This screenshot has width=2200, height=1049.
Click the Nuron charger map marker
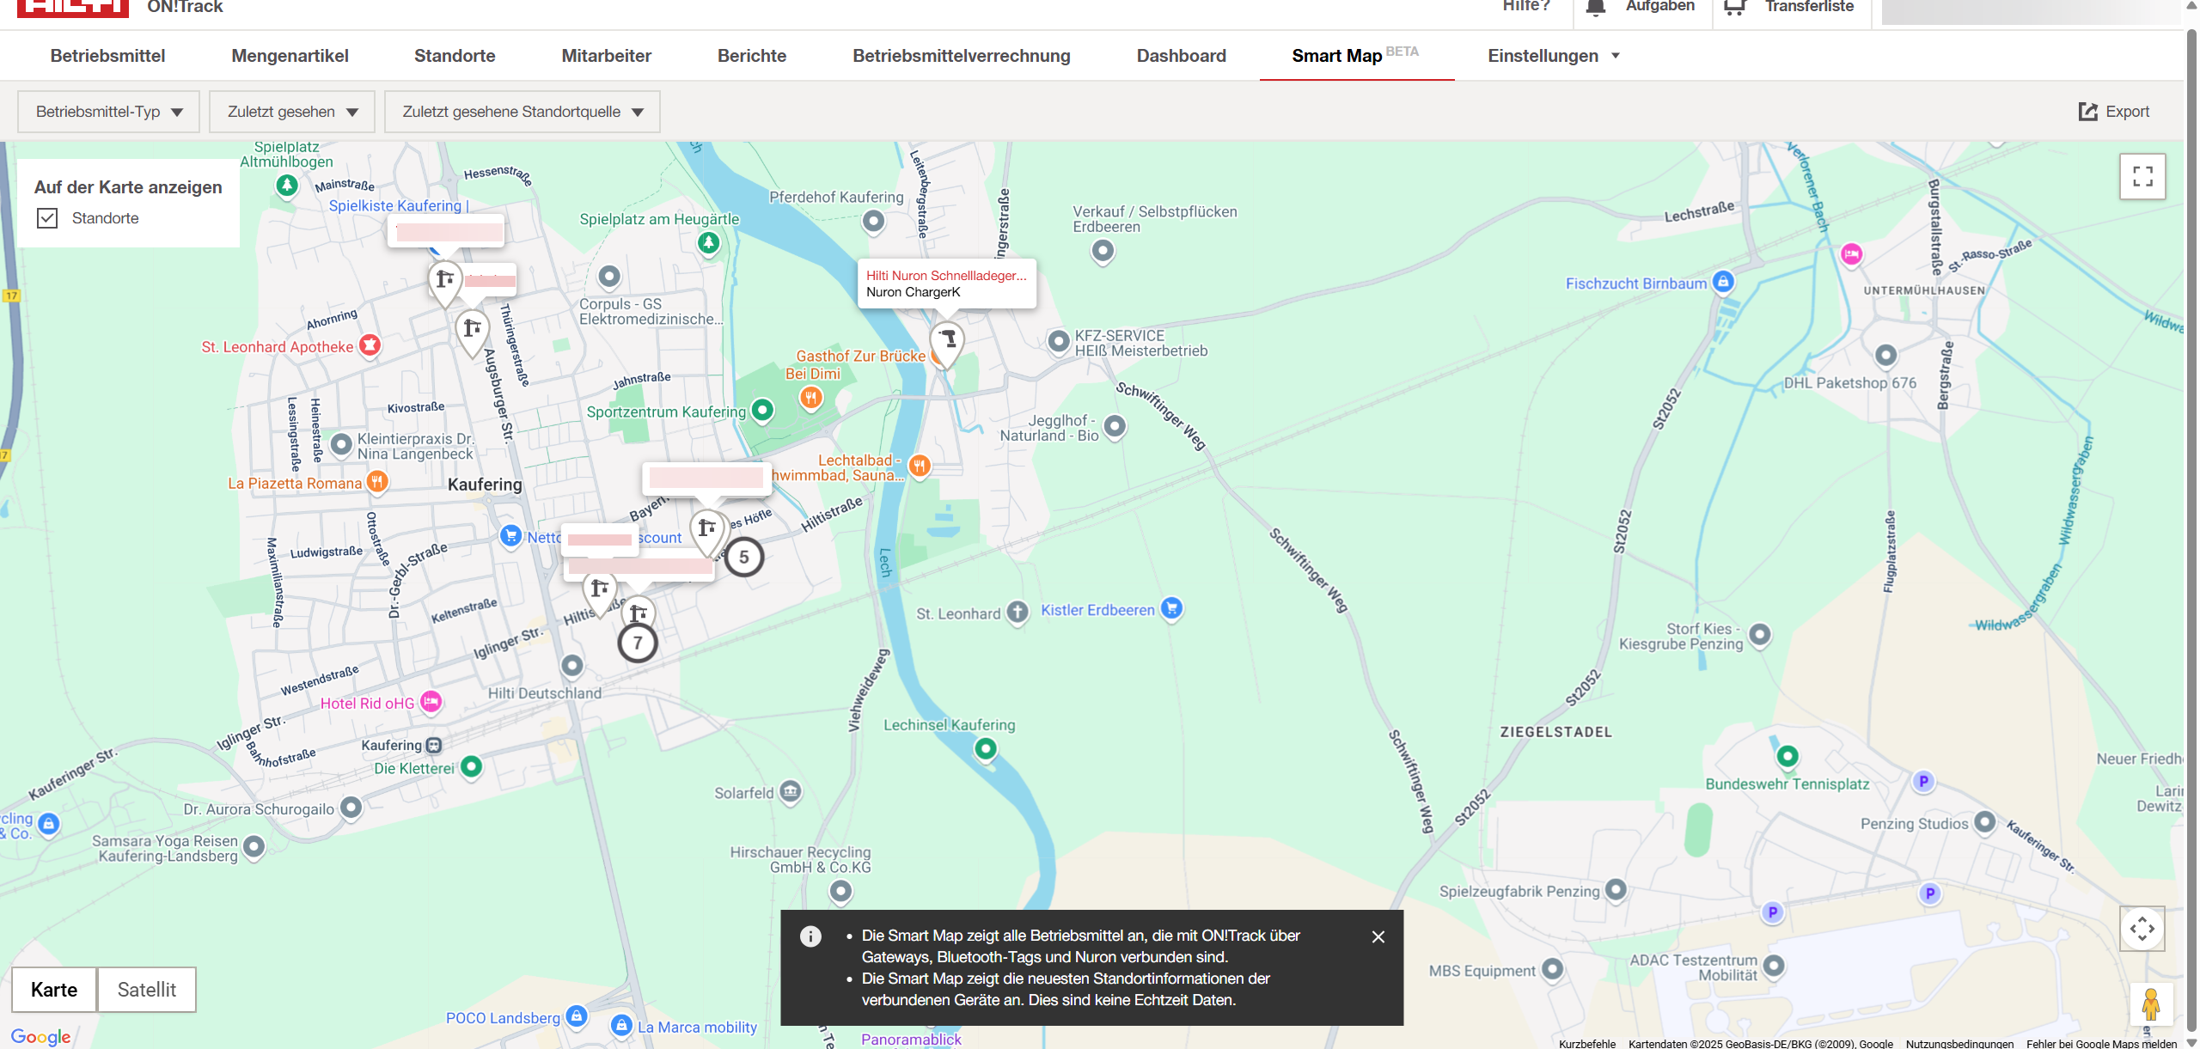tap(947, 340)
